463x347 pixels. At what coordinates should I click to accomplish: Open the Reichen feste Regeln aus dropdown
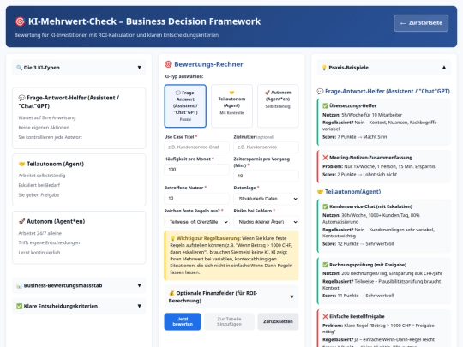click(196, 222)
